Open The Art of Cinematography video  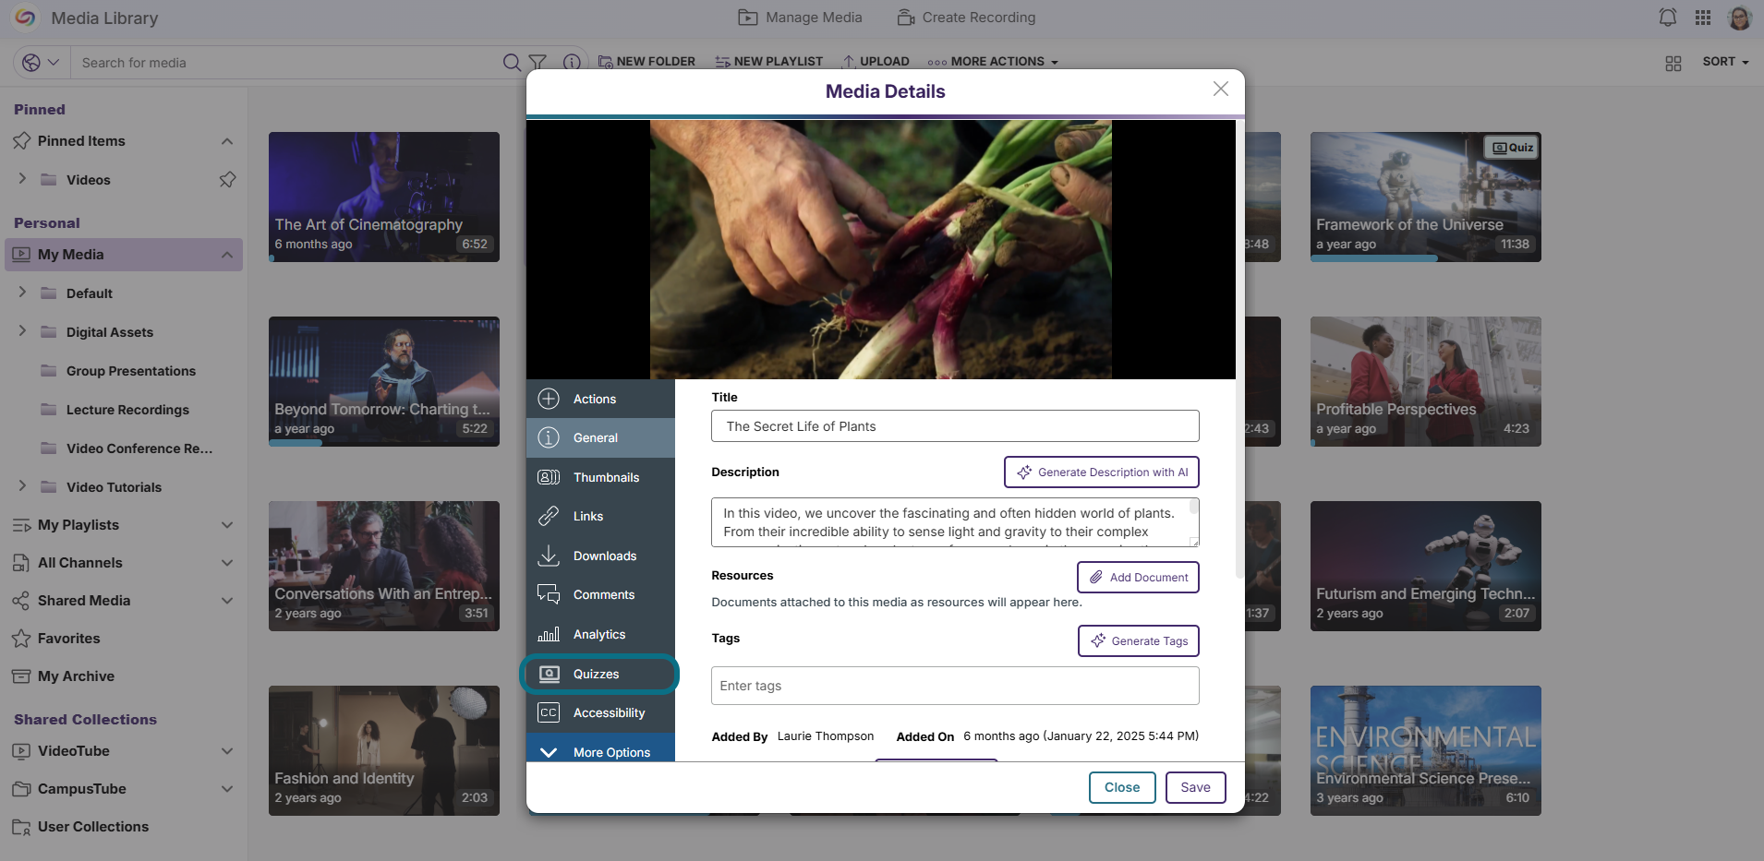click(x=384, y=197)
